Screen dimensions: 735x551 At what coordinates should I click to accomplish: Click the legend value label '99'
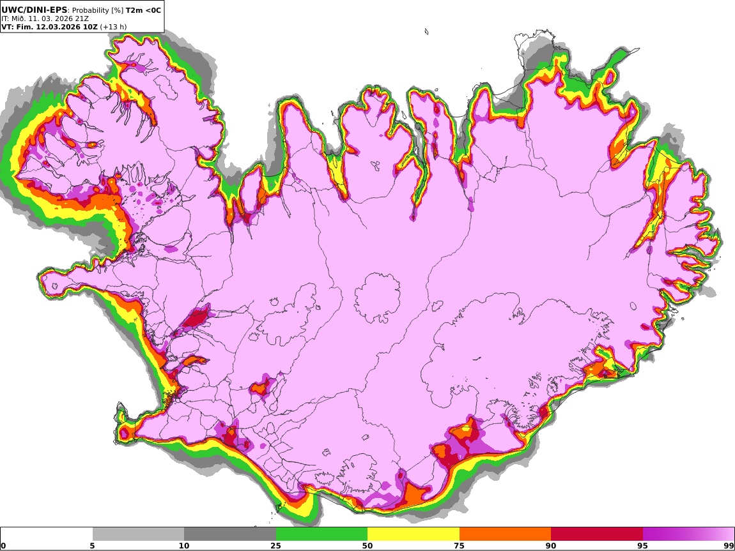coord(729,545)
